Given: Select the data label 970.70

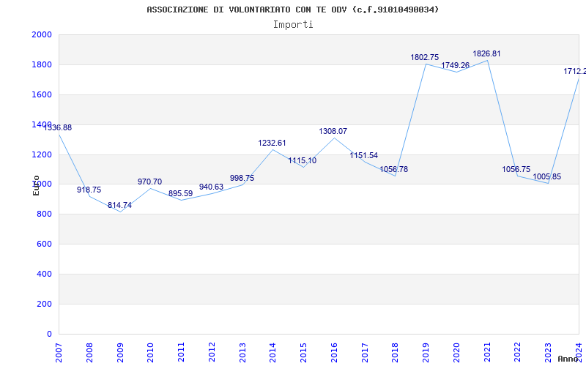Looking at the screenshot, I should pos(150,182).
